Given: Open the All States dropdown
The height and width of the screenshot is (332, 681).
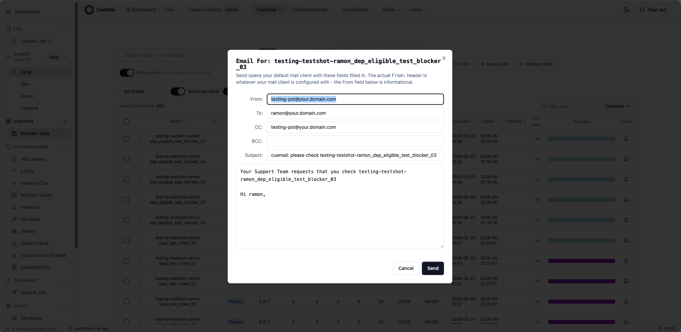Looking at the screenshot, I should pyautogui.click(x=142, y=91).
